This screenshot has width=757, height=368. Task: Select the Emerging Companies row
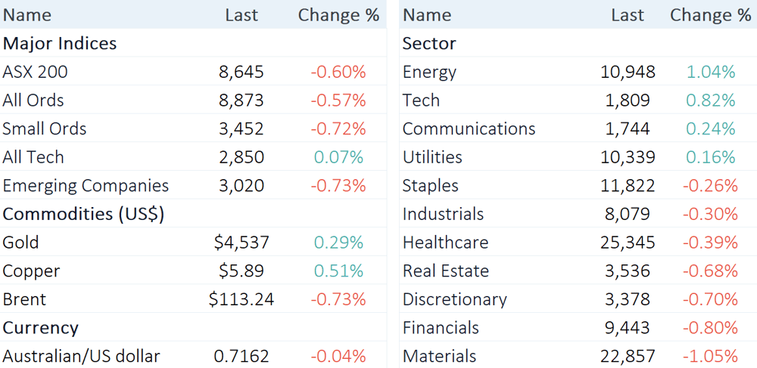(x=193, y=185)
